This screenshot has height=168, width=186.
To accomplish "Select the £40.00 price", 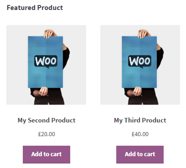I will point(140,134).
